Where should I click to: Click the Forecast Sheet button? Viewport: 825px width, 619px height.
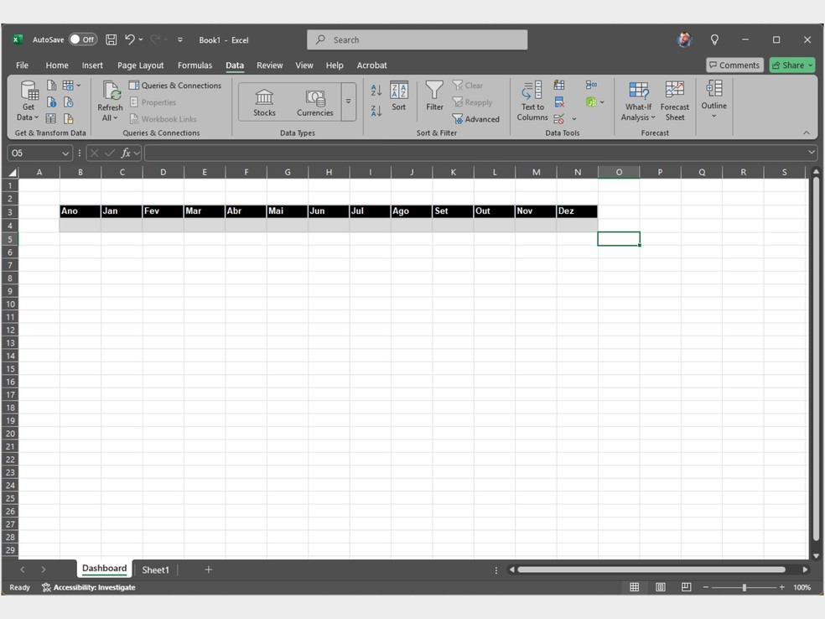click(675, 102)
